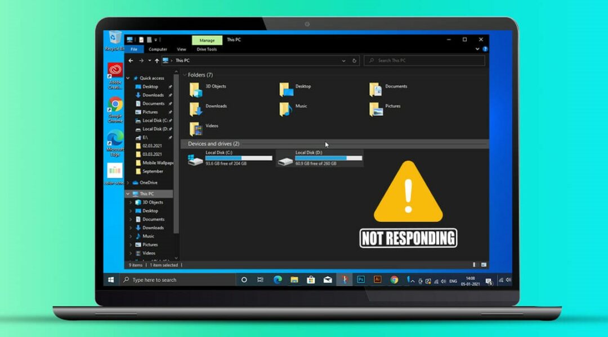The width and height of the screenshot is (608, 337).
Task: Open Photoshop from the taskbar
Action: click(361, 280)
